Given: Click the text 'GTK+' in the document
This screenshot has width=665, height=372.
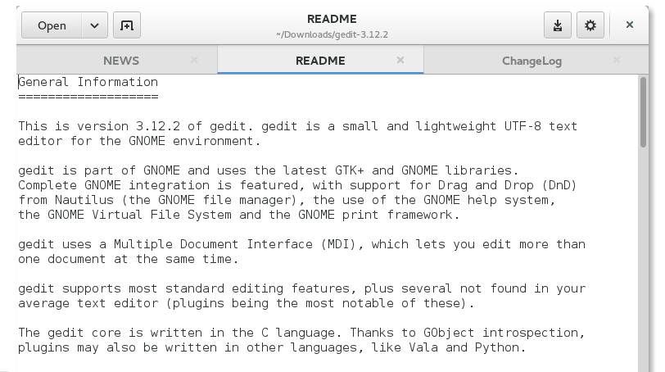Looking at the screenshot, I should tap(350, 170).
